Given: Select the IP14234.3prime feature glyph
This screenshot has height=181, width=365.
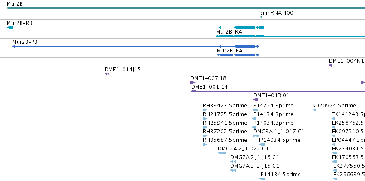Looking at the screenshot, I should click(255, 110).
